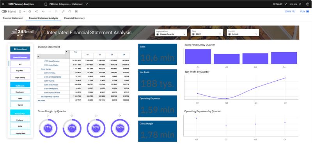Click the refresh data icon
Image resolution: width=312 pixels, height=147 pixels.
coord(30,12)
